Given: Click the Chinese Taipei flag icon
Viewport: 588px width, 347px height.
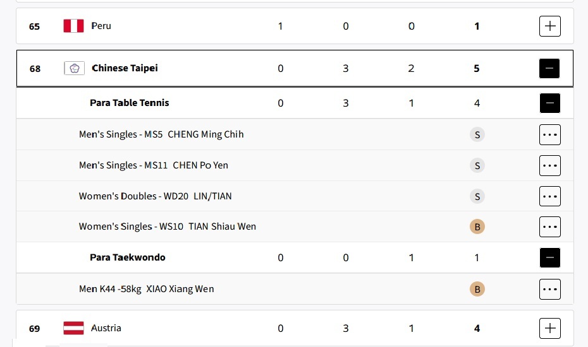Looking at the screenshot, I should click(74, 68).
